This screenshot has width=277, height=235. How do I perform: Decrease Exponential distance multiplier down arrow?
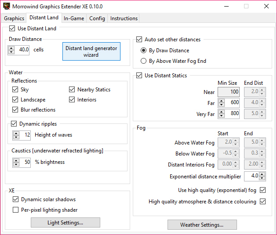coord(262,178)
